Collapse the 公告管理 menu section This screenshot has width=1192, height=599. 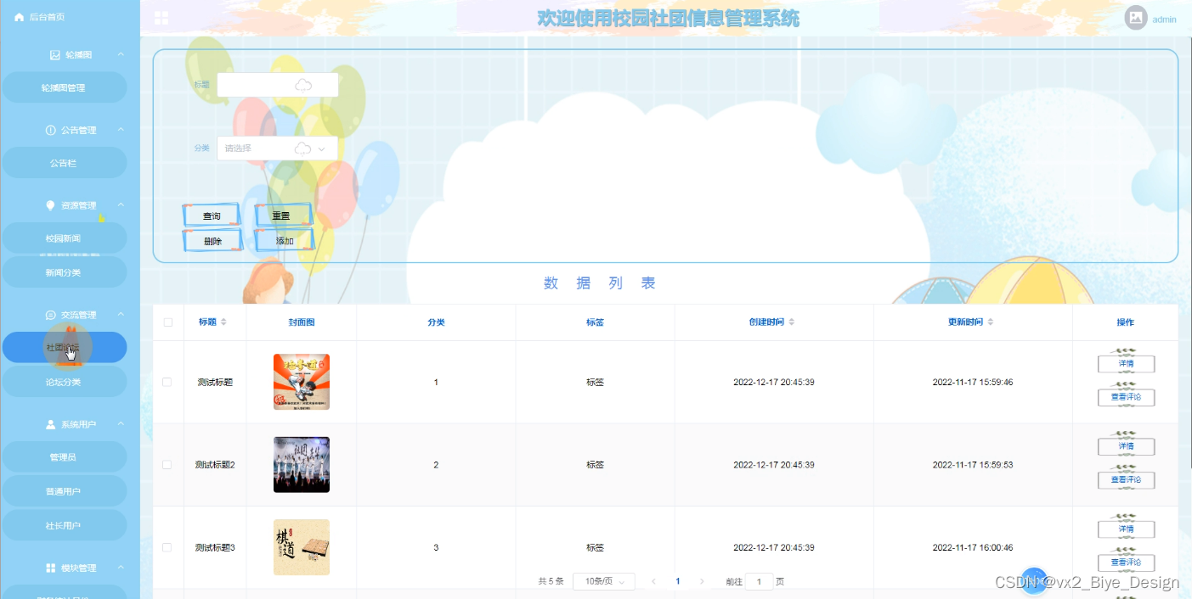tap(121, 130)
